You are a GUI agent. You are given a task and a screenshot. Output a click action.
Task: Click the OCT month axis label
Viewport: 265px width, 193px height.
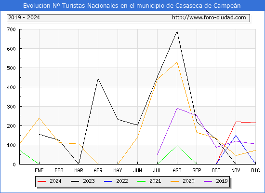coord(216,170)
